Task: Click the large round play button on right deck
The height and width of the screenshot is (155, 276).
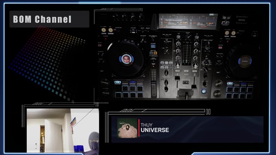Action: tap(217, 93)
